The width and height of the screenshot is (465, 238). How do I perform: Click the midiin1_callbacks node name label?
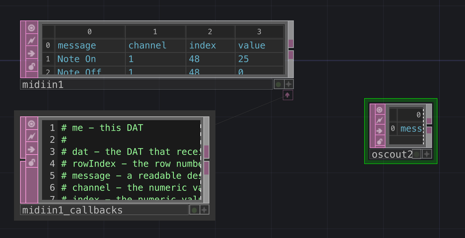104,210
